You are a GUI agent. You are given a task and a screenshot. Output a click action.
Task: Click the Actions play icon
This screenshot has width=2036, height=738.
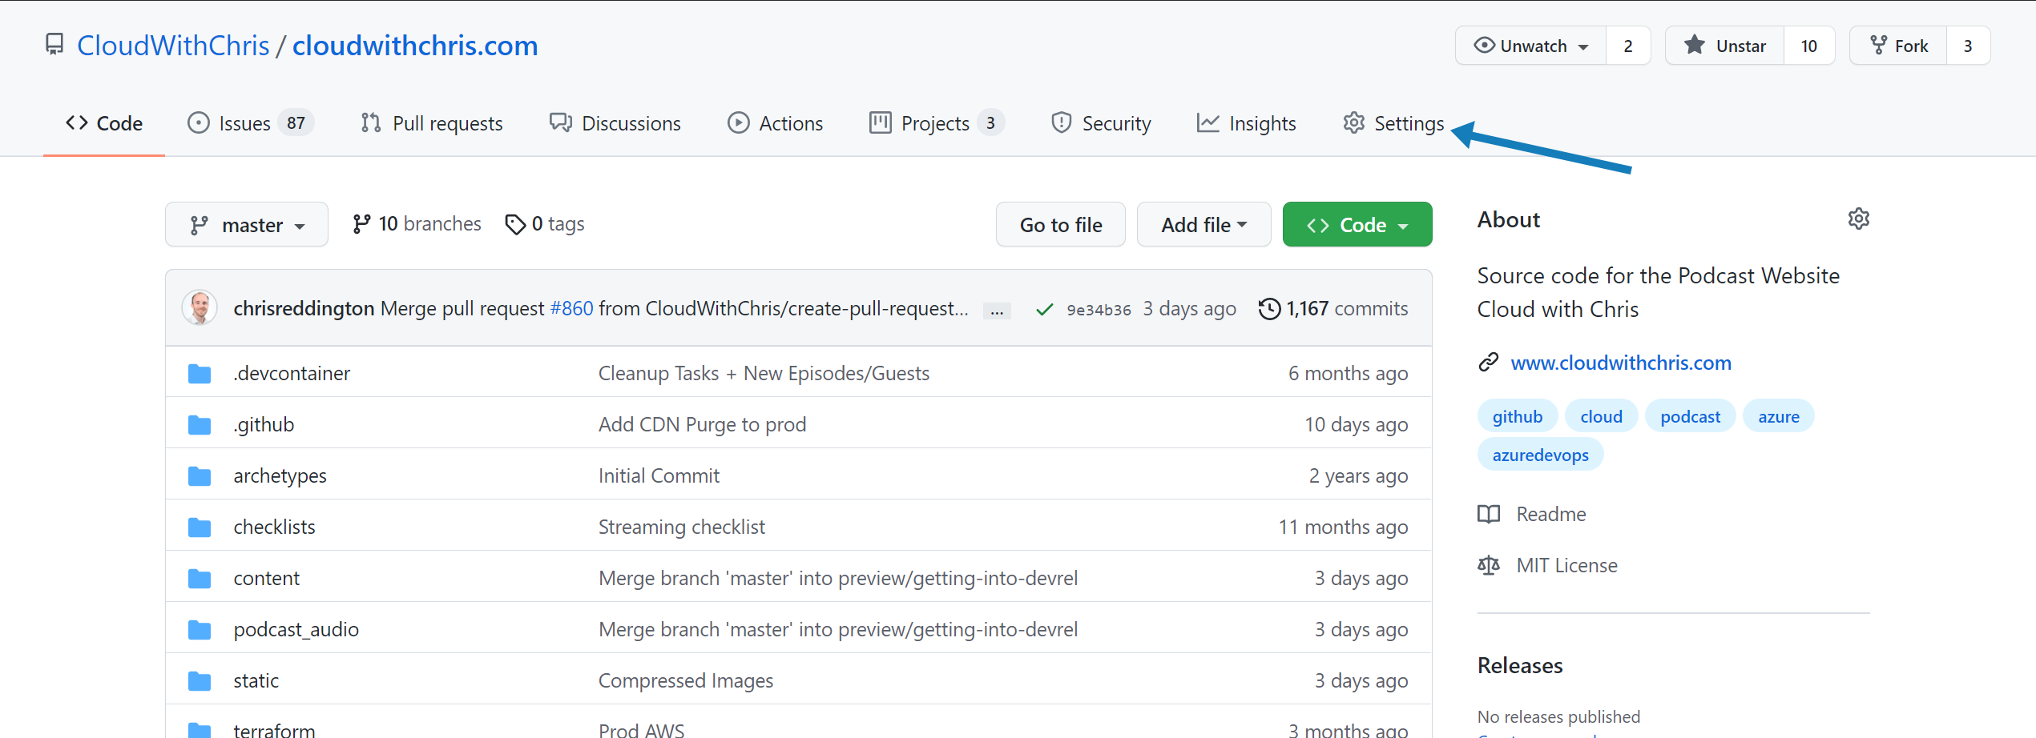click(738, 122)
